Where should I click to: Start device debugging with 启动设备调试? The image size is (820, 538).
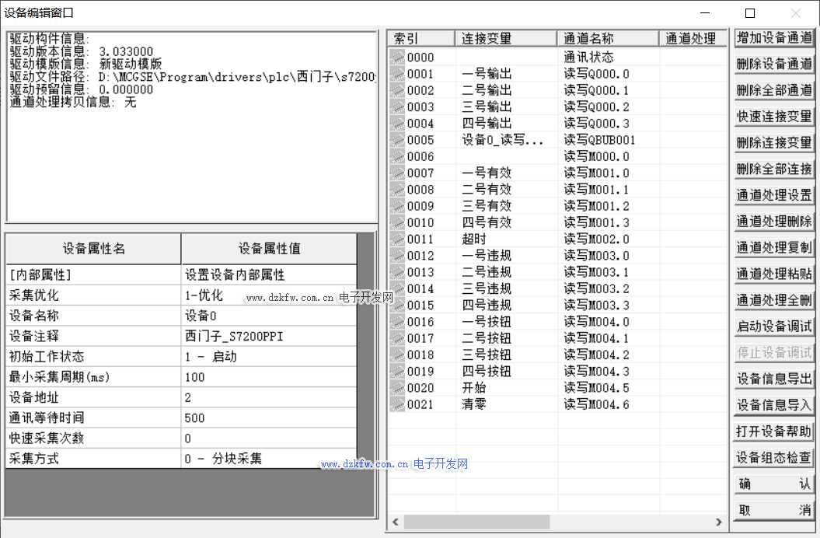(x=773, y=327)
